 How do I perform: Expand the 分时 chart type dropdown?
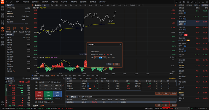click(x=46, y=5)
